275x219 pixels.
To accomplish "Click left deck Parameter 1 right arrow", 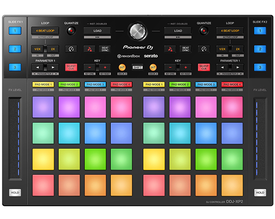I will click(x=53, y=67).
